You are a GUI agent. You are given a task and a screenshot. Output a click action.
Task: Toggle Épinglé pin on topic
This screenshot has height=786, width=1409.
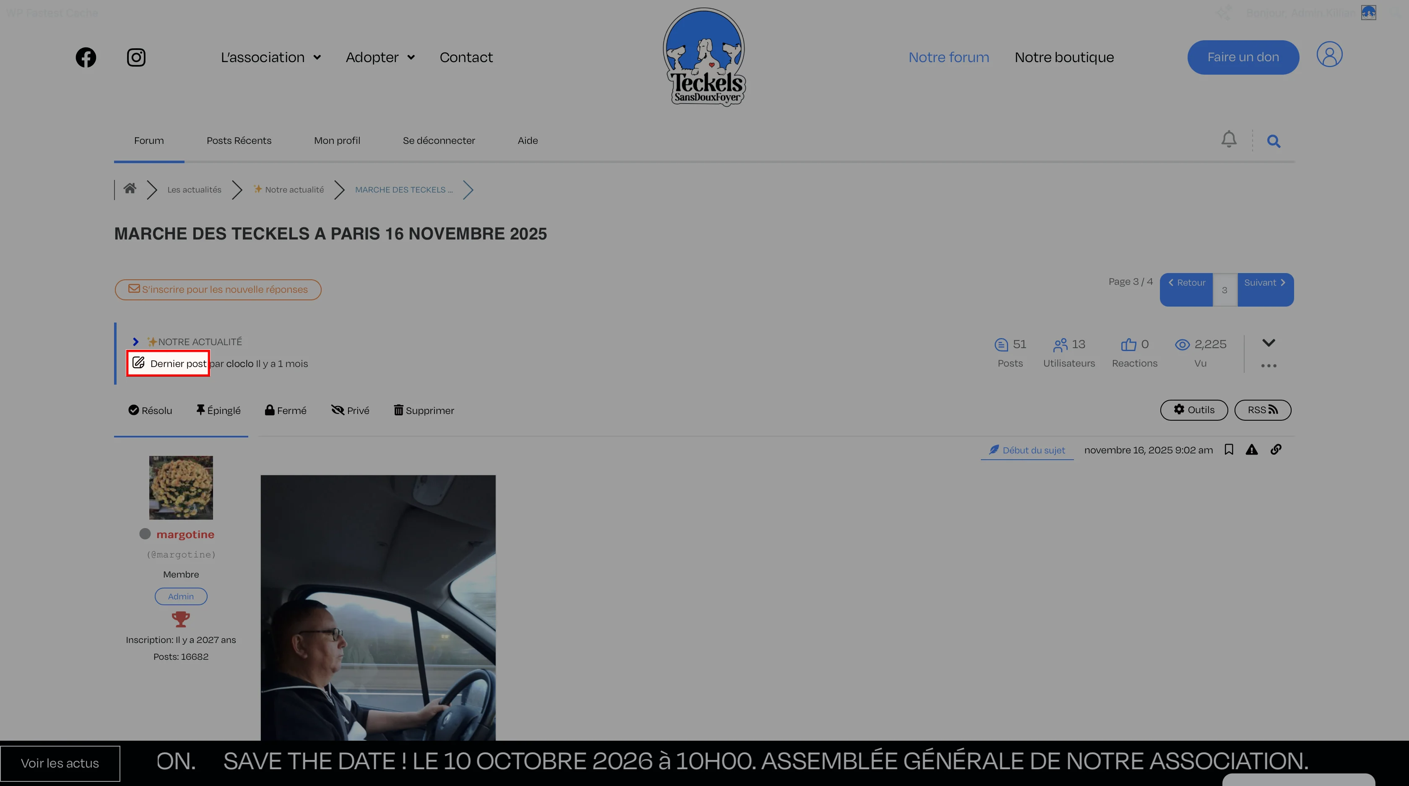coord(218,410)
